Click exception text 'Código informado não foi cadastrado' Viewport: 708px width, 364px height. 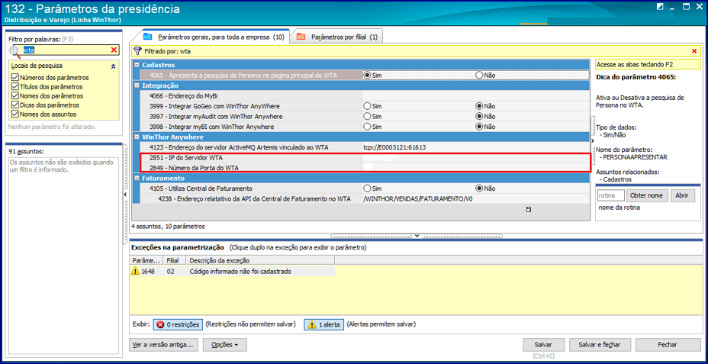pos(240,272)
